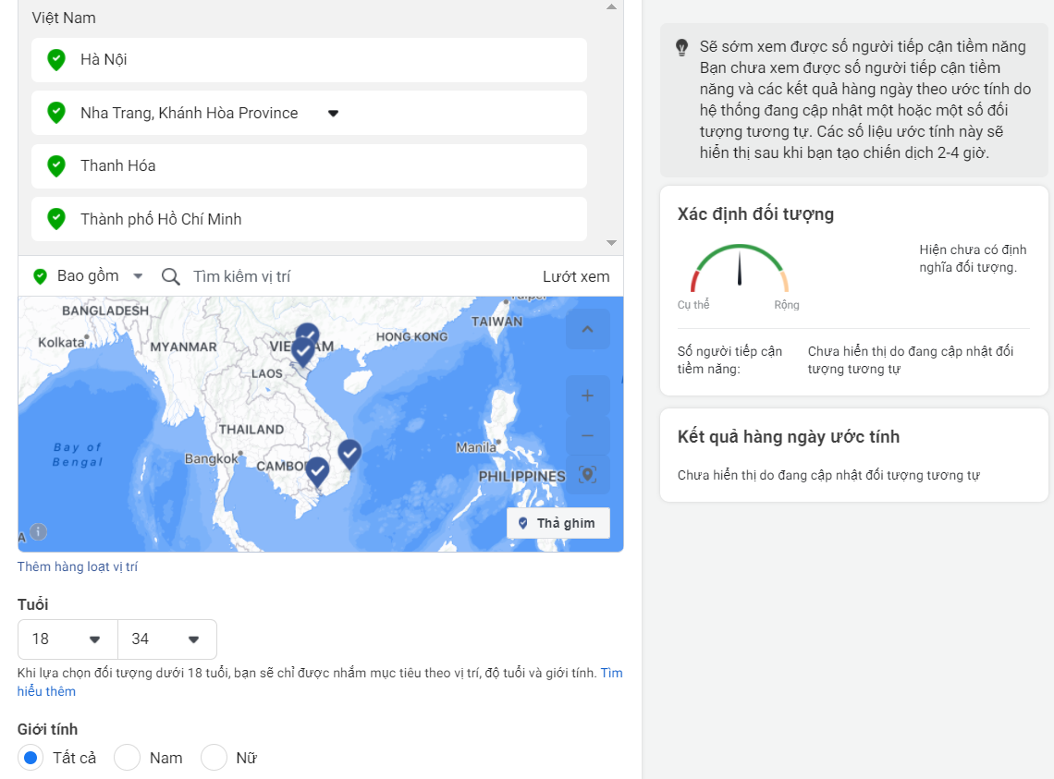Image resolution: width=1054 pixels, height=779 pixels.
Task: Click the green include pin icon by Bao gồm
Action: (x=41, y=276)
